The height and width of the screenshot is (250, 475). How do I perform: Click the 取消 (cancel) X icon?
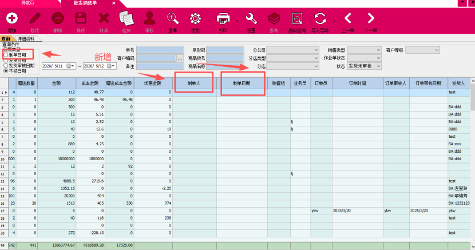click(104, 18)
